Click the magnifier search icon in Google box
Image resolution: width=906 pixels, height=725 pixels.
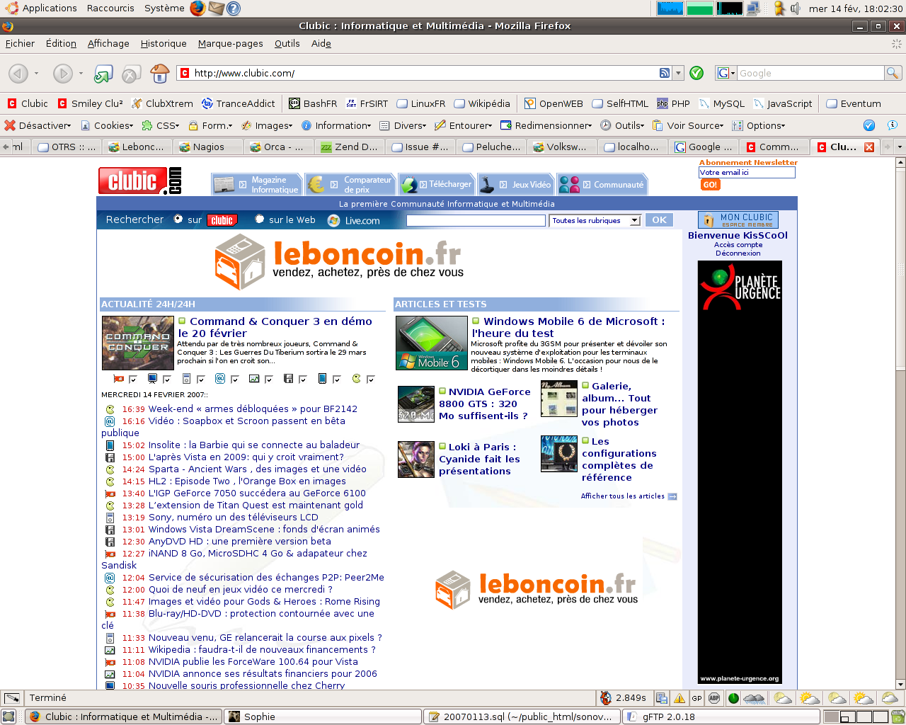tap(893, 73)
